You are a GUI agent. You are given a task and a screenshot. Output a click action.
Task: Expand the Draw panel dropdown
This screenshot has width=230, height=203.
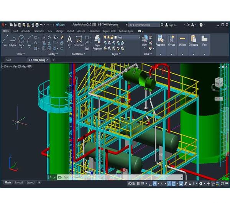[21, 54]
